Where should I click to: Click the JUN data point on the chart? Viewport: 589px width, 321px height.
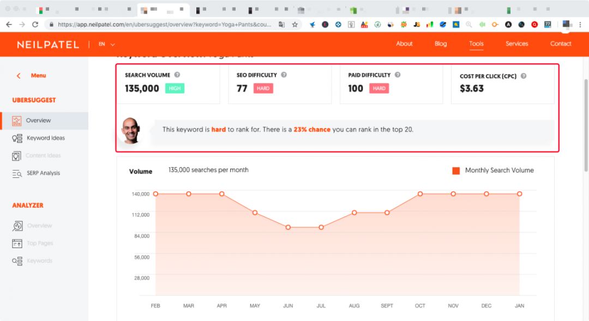click(288, 227)
